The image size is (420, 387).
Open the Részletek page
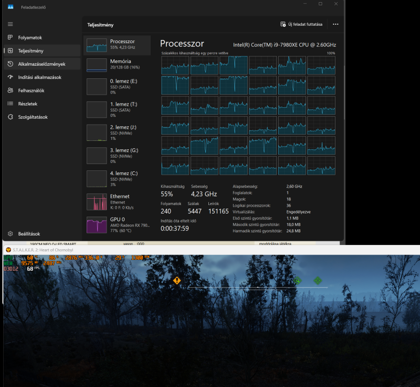42,104
